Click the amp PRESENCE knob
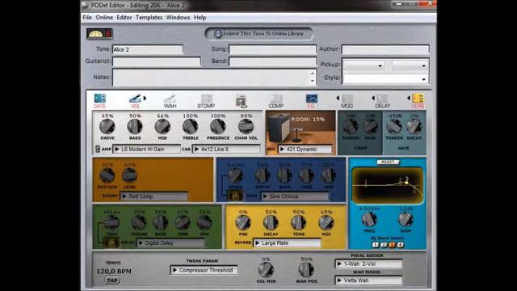The height and width of the screenshot is (291, 517). click(218, 126)
